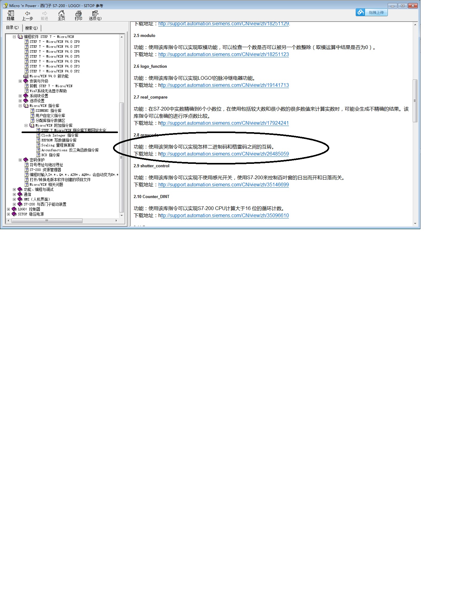
Task: Open the modulo download link 18251123
Action: tap(224, 55)
